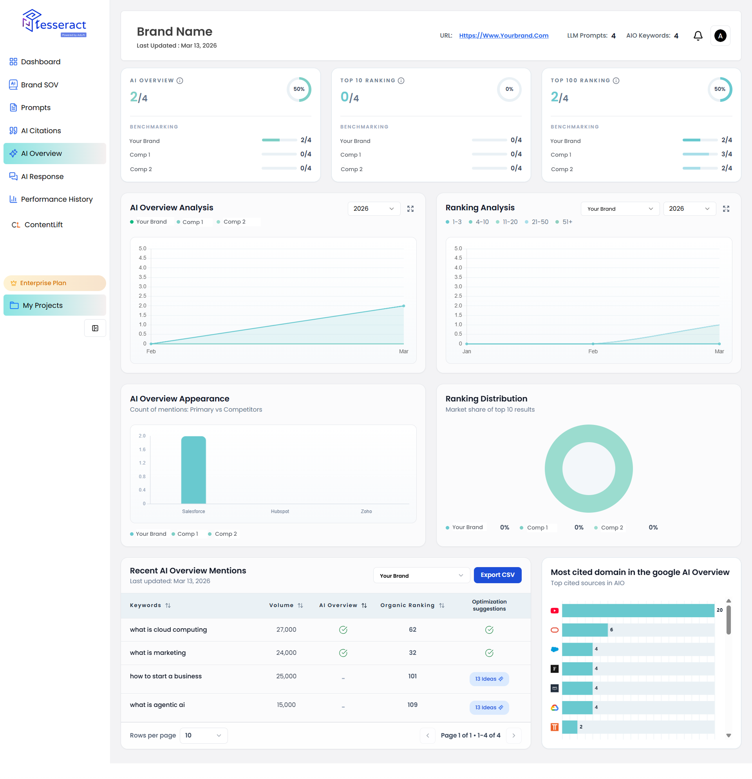Toggle the 21-50 series in Ranking Analysis
This screenshot has height=779, width=752.
[539, 222]
